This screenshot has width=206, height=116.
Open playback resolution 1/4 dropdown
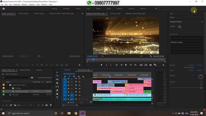pos(144,56)
